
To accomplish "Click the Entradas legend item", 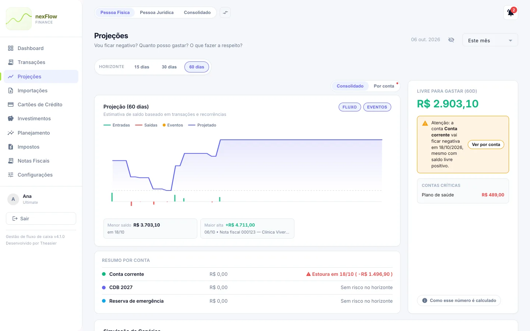I will [x=117, y=125].
